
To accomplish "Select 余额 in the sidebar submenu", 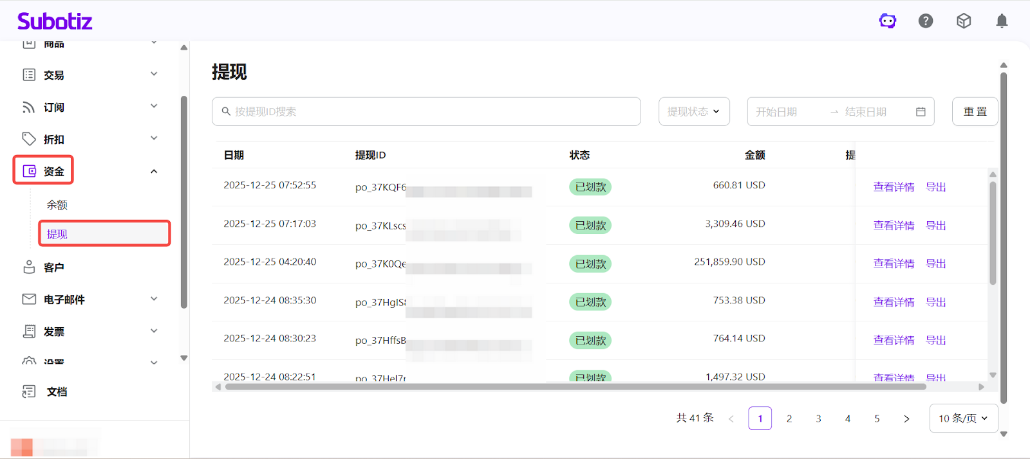I will tap(57, 205).
